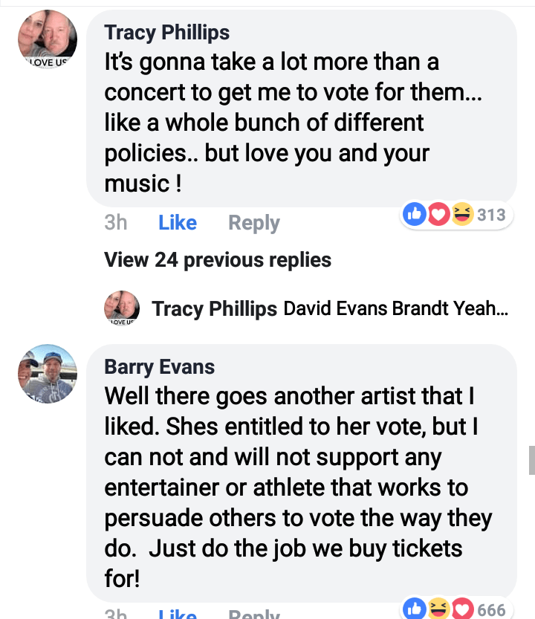The height and width of the screenshot is (619, 535).
Task: Click Barry Evans' profile picture
Action: (x=48, y=374)
